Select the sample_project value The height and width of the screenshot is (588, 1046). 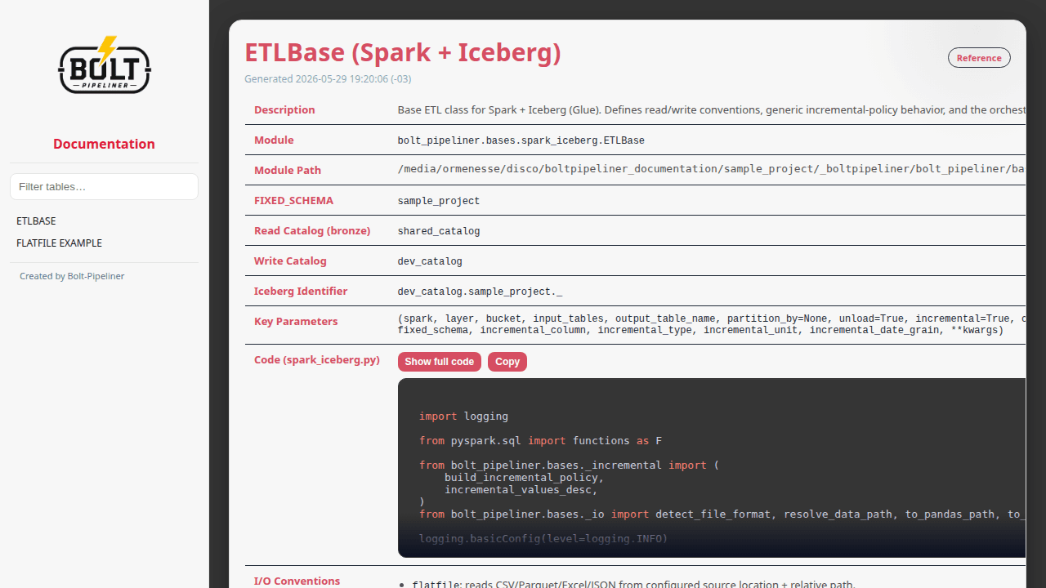[439, 201]
